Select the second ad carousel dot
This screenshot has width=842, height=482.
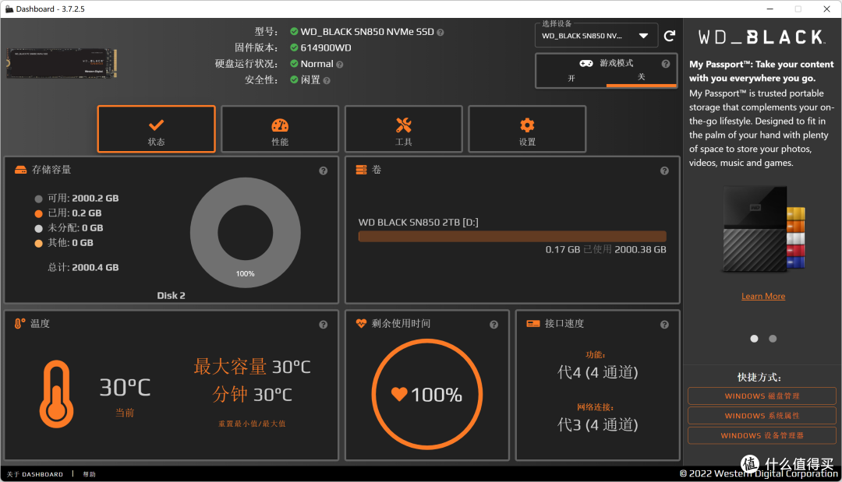coord(772,338)
